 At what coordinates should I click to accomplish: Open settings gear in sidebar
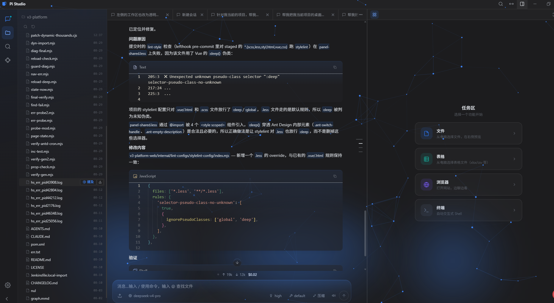(x=8, y=285)
